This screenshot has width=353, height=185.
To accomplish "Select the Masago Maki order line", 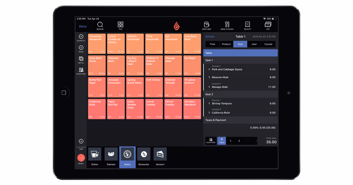I will coord(241,86).
